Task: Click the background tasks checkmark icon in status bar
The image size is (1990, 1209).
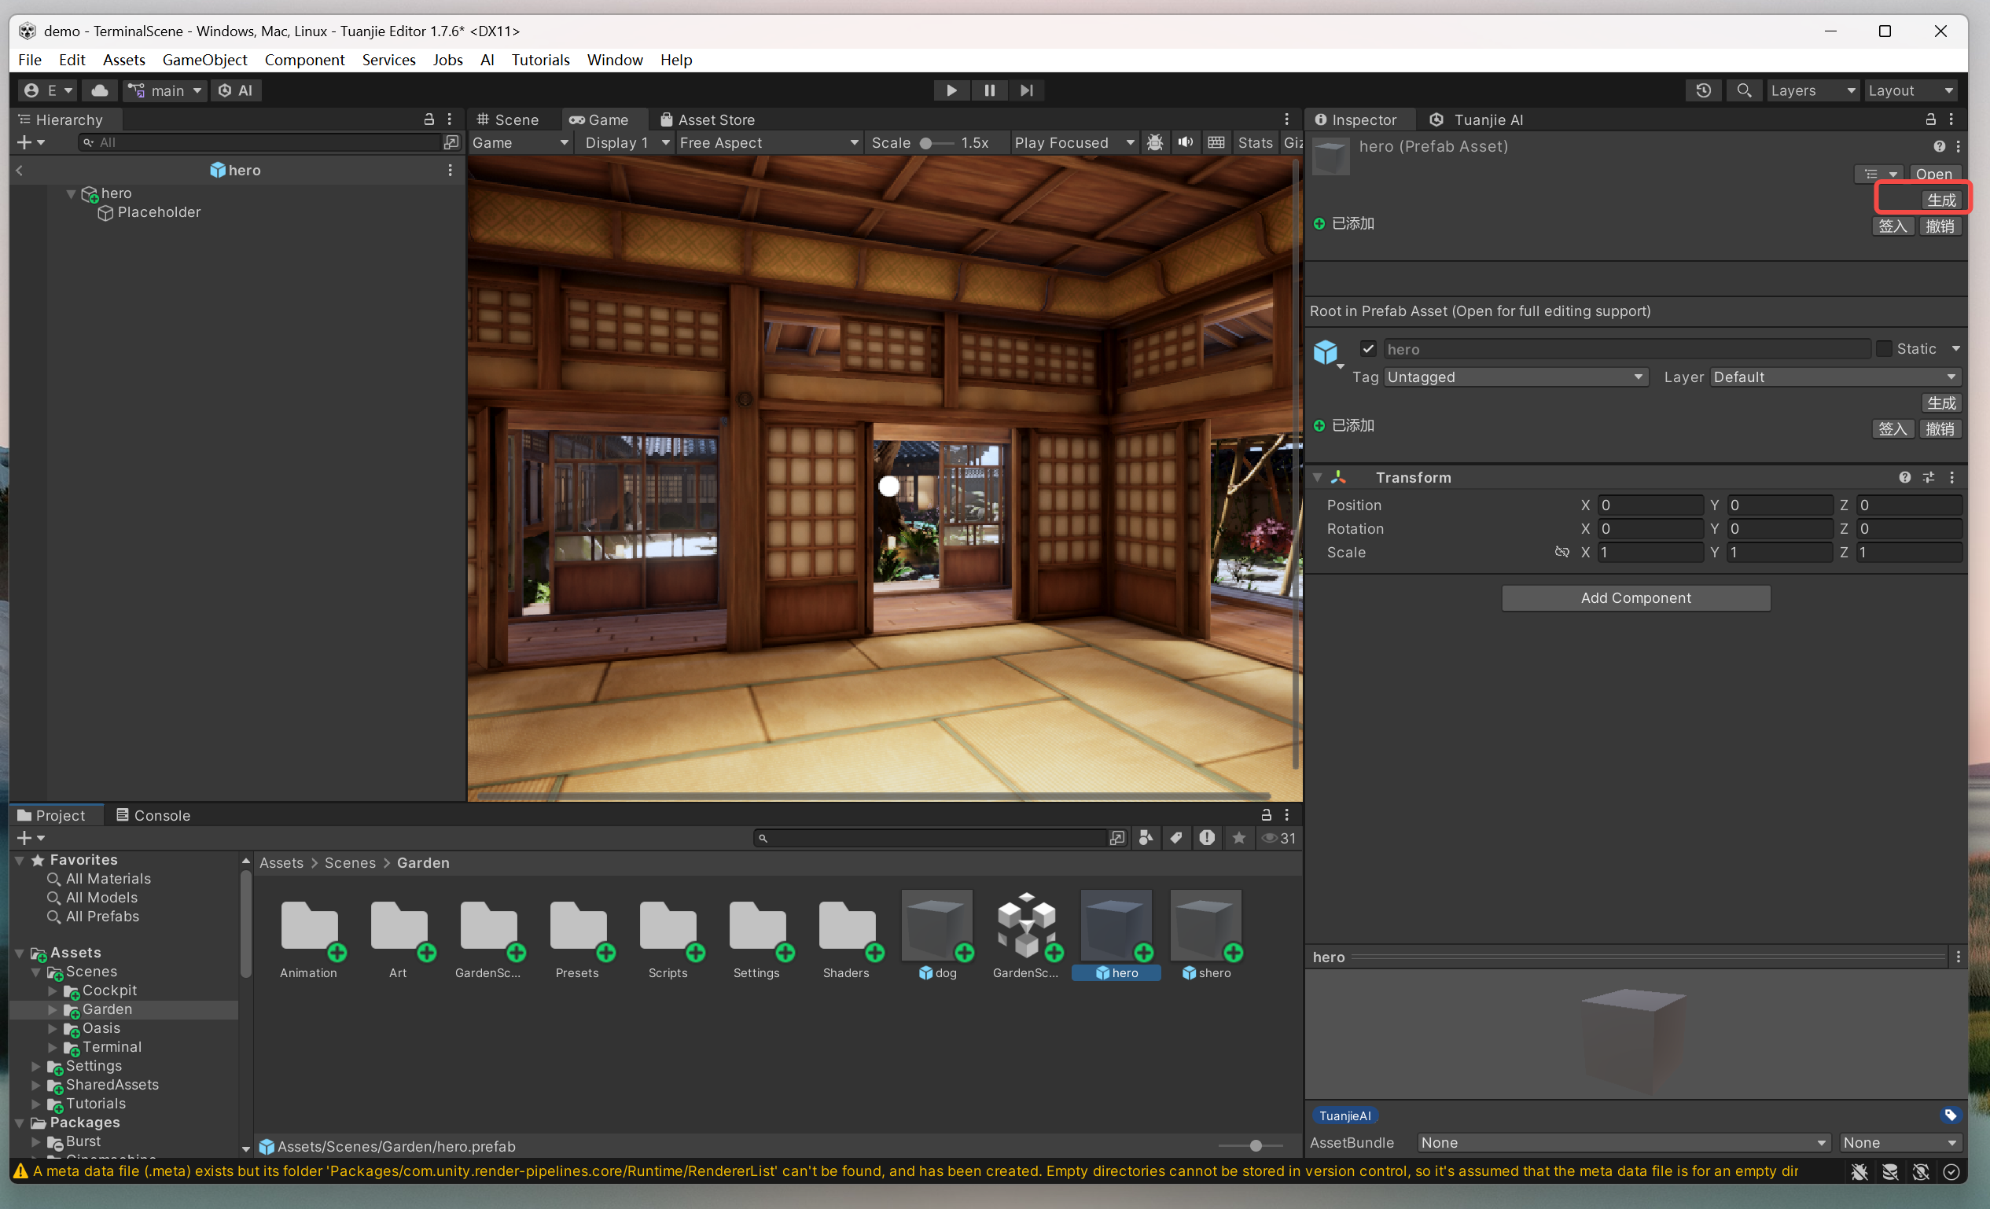Action: (1951, 1172)
